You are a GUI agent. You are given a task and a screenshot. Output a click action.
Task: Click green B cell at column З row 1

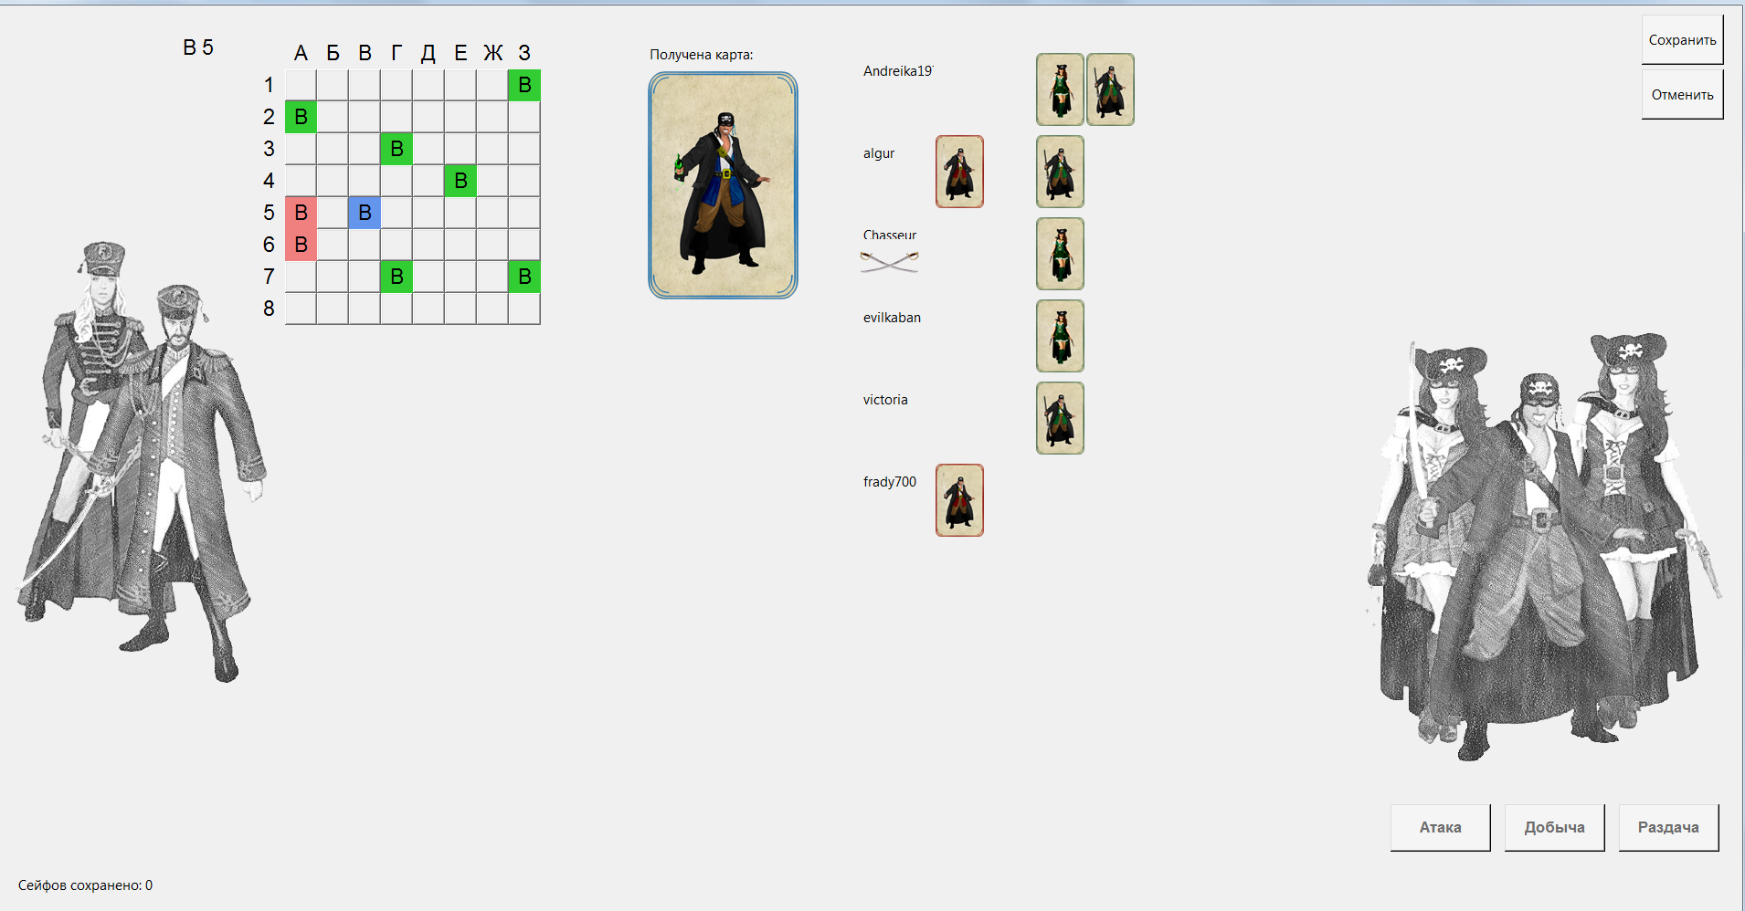[x=524, y=85]
